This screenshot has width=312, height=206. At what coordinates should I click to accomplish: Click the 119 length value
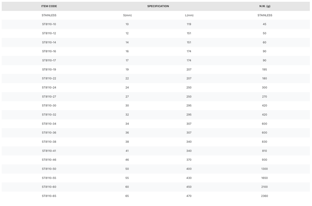189,24
